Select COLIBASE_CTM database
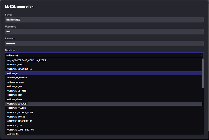This screenshot has width=209, height=140. [15, 95]
